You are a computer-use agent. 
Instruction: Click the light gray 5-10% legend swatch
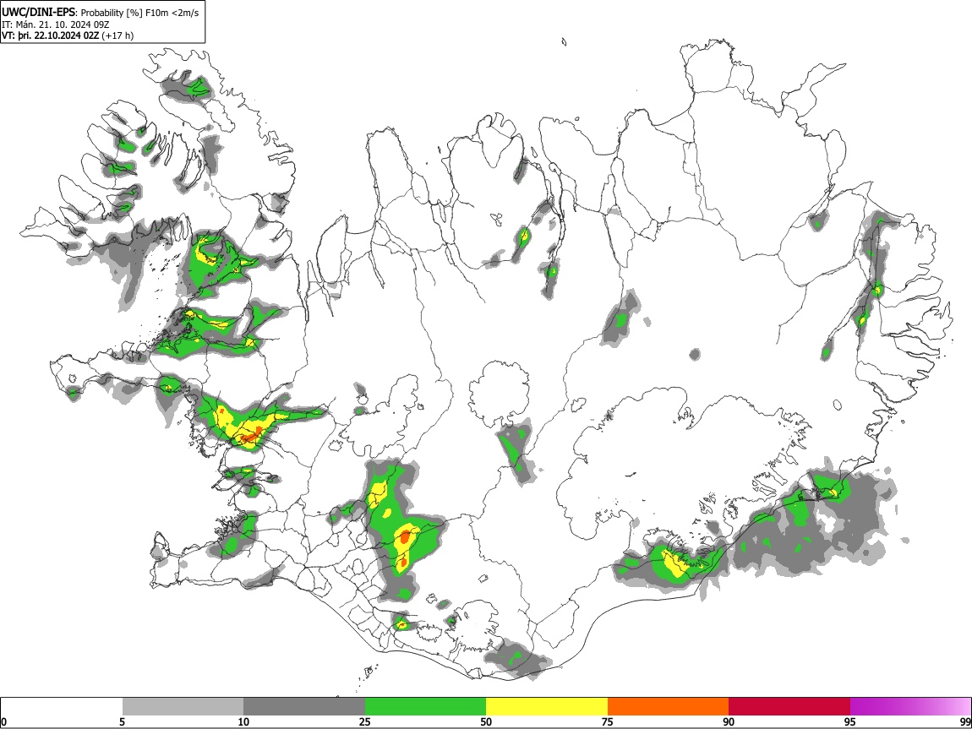point(183,707)
